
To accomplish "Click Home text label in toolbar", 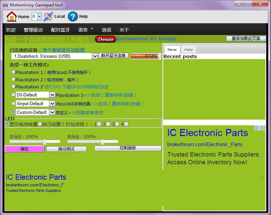I will pos(23,17).
